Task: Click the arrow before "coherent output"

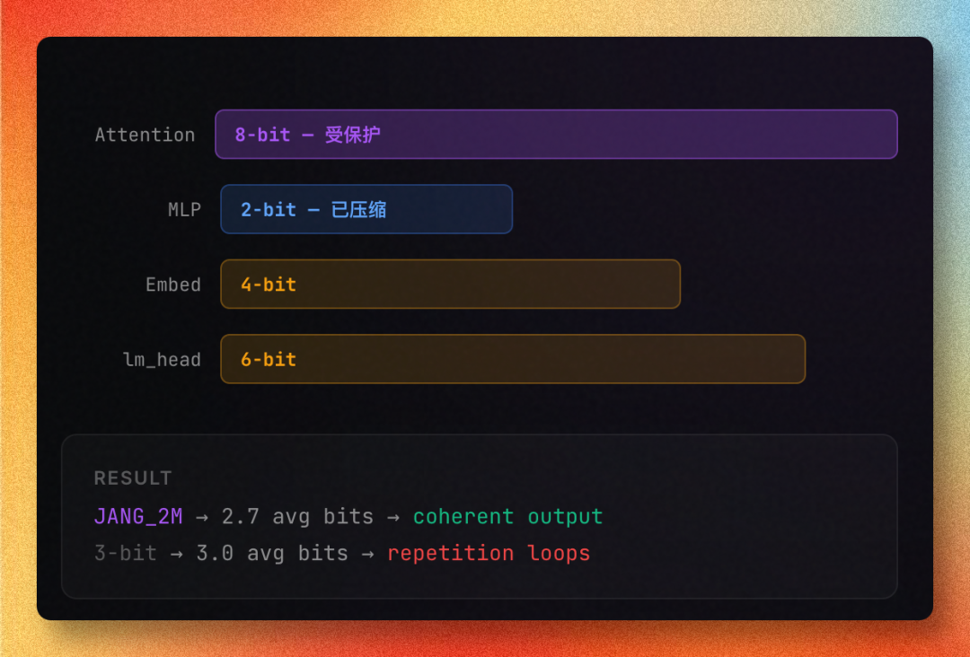Action: click(392, 517)
